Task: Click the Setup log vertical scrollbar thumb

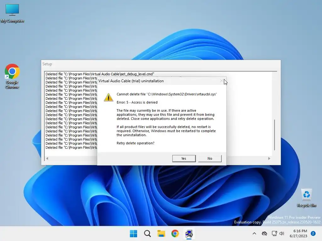Action: click(274, 135)
